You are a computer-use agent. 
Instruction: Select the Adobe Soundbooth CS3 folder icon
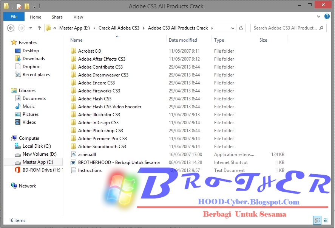[73, 146]
